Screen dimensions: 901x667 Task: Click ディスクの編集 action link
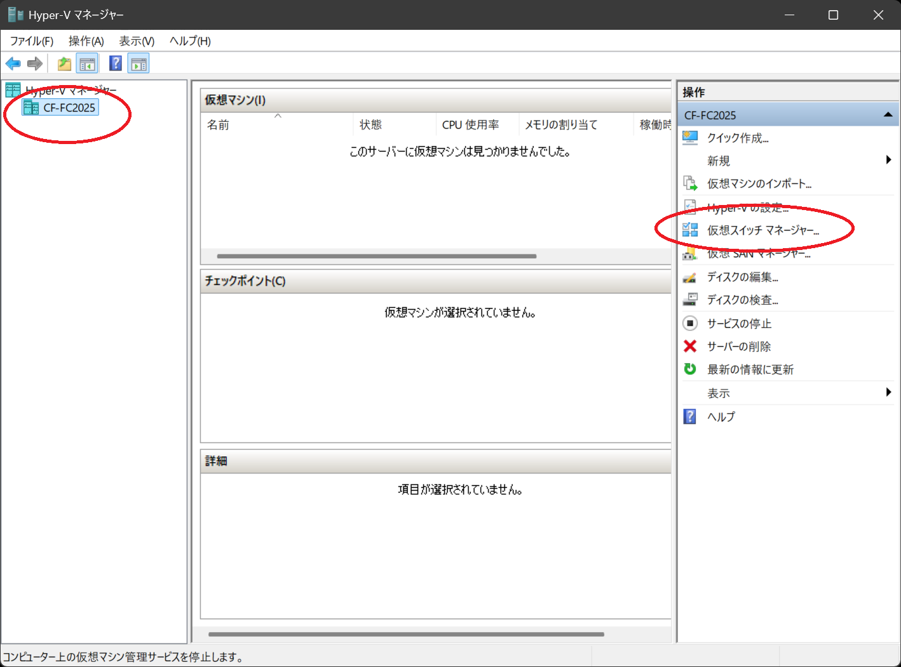tap(742, 277)
